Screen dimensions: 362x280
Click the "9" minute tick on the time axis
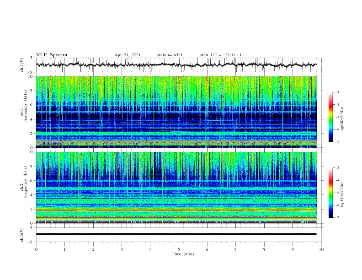pos(293,249)
